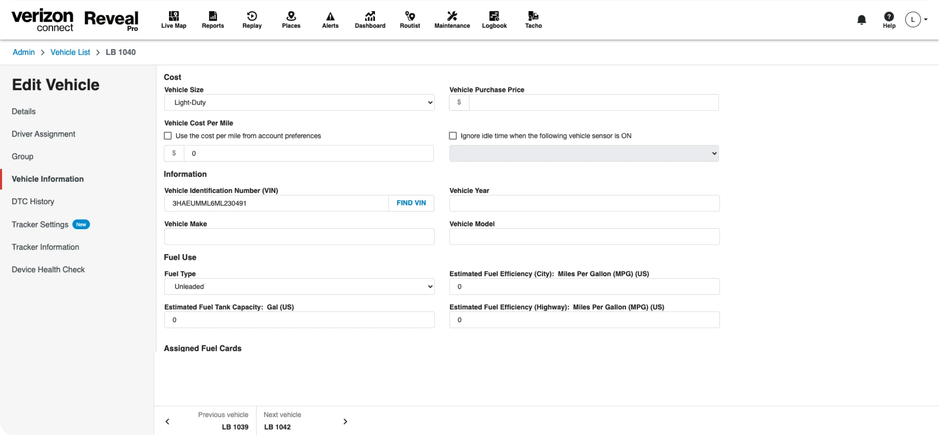Click the Vehicle List breadcrumb link
The height and width of the screenshot is (435, 939).
(70, 52)
